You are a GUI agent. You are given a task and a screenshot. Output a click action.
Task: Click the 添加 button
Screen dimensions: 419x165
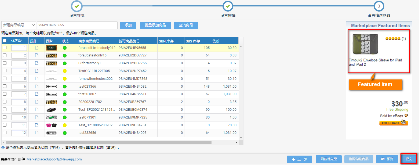[x=128, y=25]
